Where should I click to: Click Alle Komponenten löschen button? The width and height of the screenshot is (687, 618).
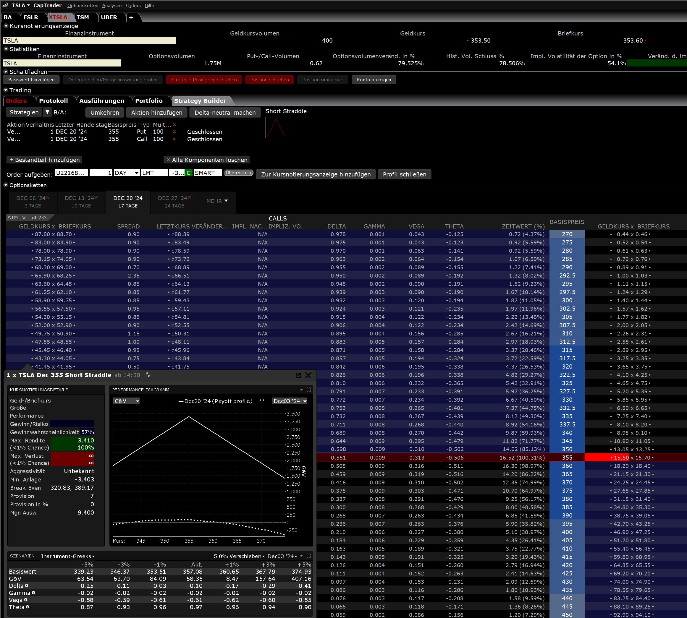click(207, 160)
